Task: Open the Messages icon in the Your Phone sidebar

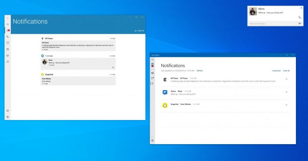Action: click(152, 78)
